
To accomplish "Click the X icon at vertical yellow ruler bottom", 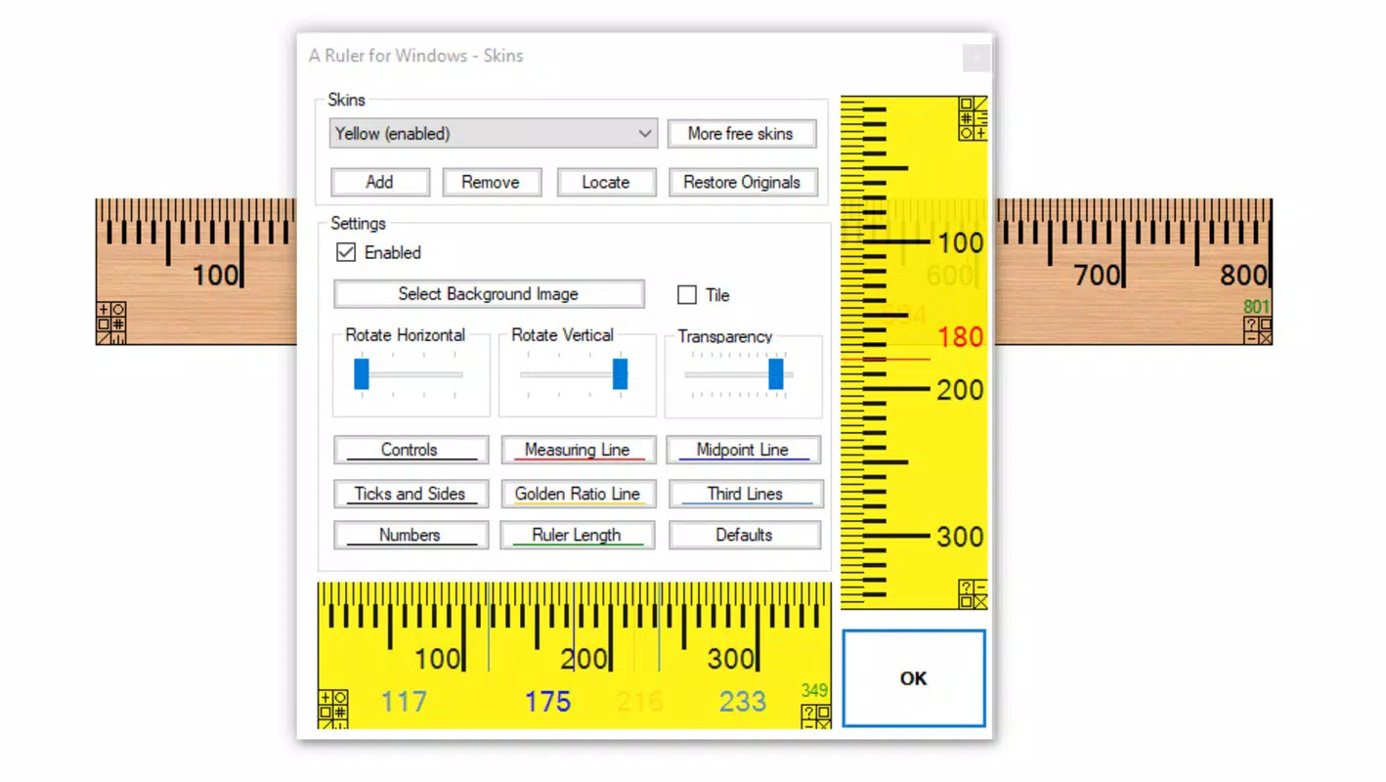I will [980, 601].
